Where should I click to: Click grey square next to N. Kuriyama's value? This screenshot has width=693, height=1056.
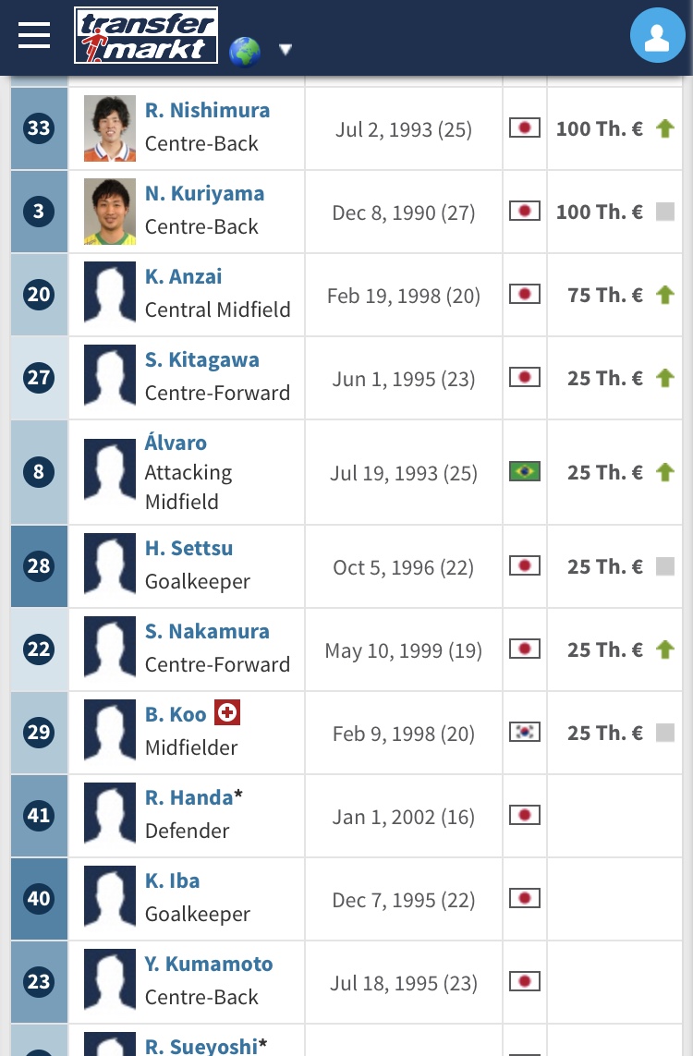[665, 212]
